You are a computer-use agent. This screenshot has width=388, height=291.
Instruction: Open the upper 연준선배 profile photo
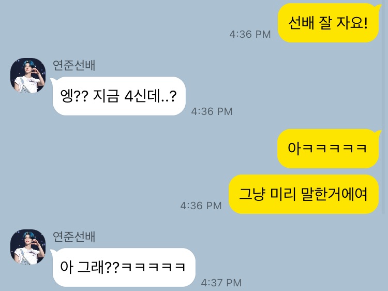pyautogui.click(x=28, y=76)
